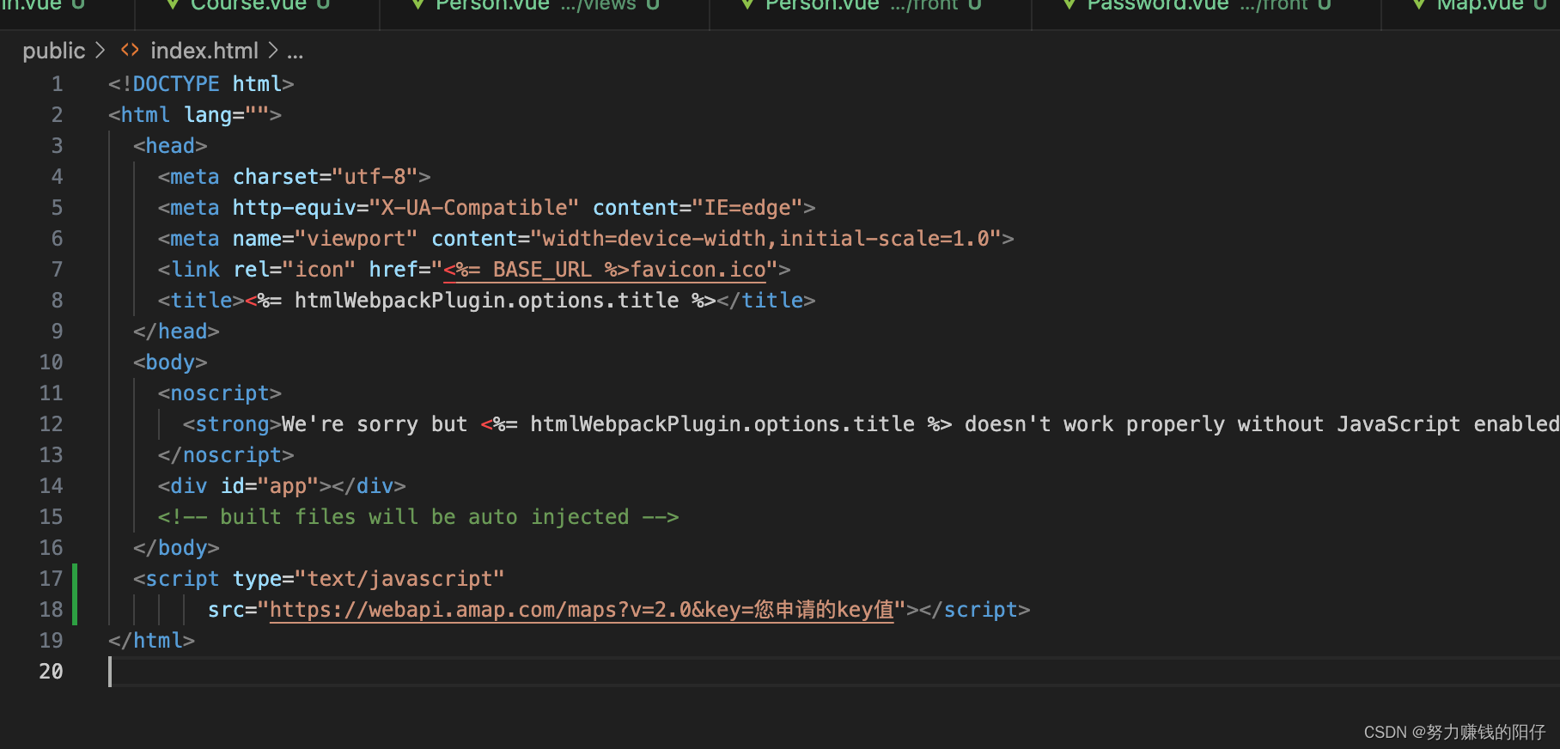Click the opening noscript tag

click(x=220, y=393)
